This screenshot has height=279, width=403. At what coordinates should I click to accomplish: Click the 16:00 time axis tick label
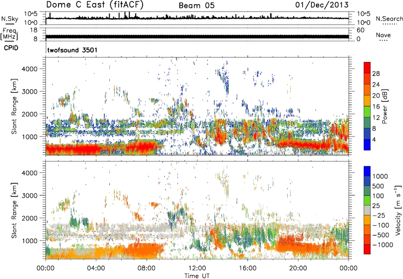pyautogui.click(x=247, y=268)
